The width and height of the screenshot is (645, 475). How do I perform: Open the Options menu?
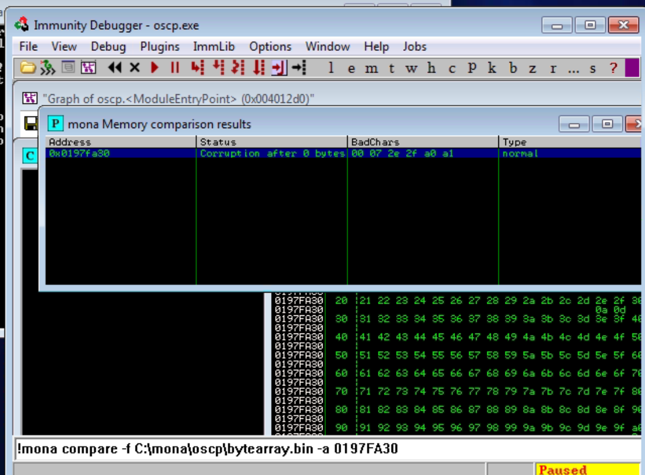pos(271,47)
